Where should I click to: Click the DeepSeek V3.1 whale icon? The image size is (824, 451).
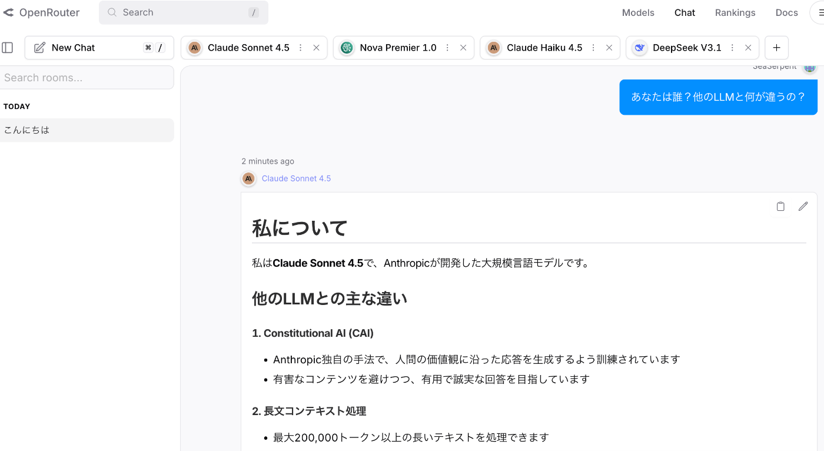pyautogui.click(x=639, y=48)
